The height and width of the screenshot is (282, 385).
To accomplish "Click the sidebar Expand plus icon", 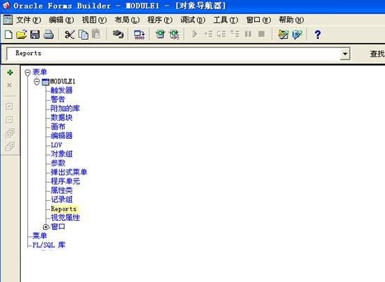I will pos(9,106).
